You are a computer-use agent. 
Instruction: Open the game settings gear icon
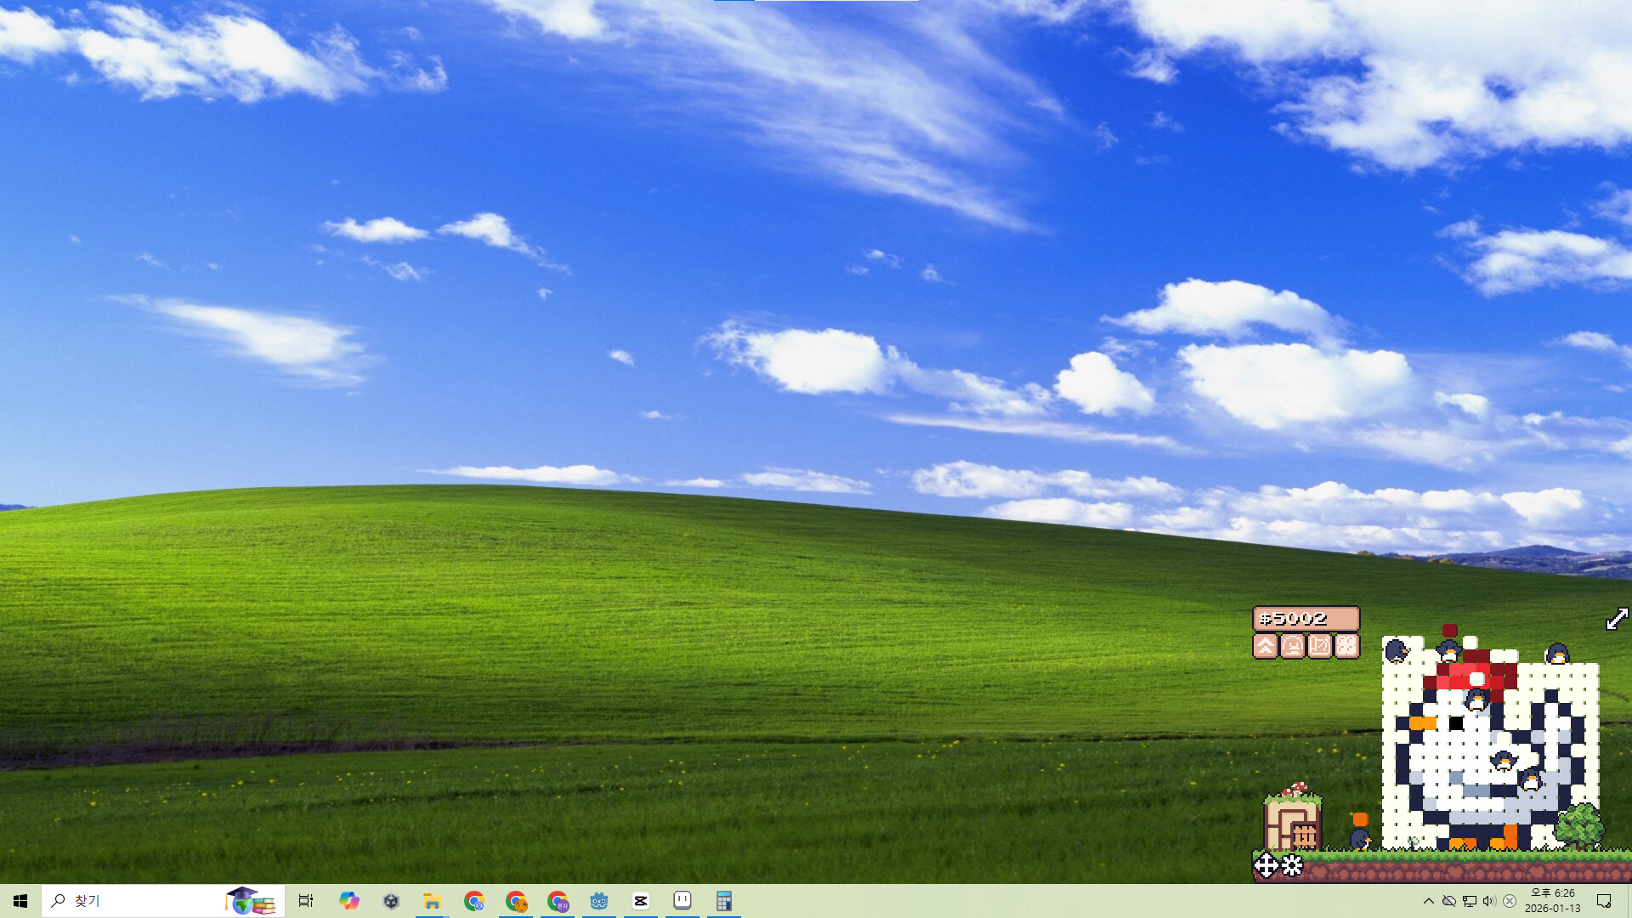(1292, 865)
